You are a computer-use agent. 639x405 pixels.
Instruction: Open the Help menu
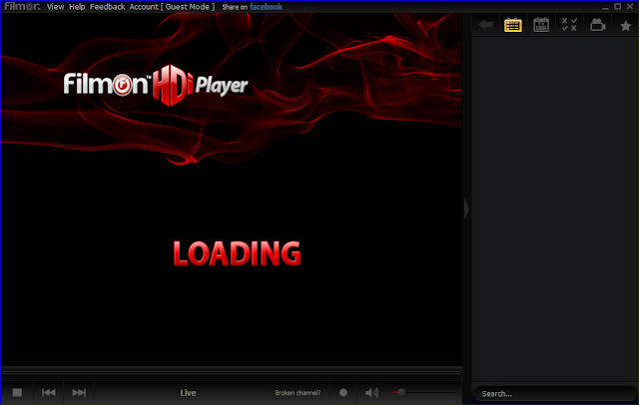[x=77, y=7]
